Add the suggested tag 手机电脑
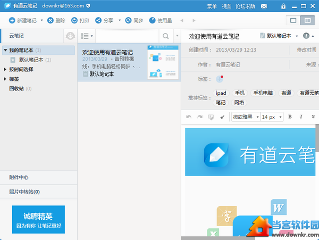 coord(263,93)
